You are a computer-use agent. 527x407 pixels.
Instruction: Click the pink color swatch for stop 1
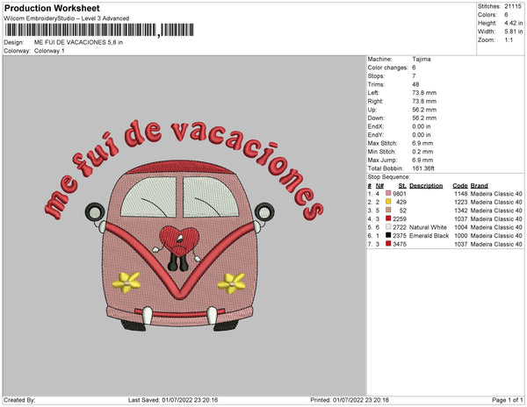(387, 193)
